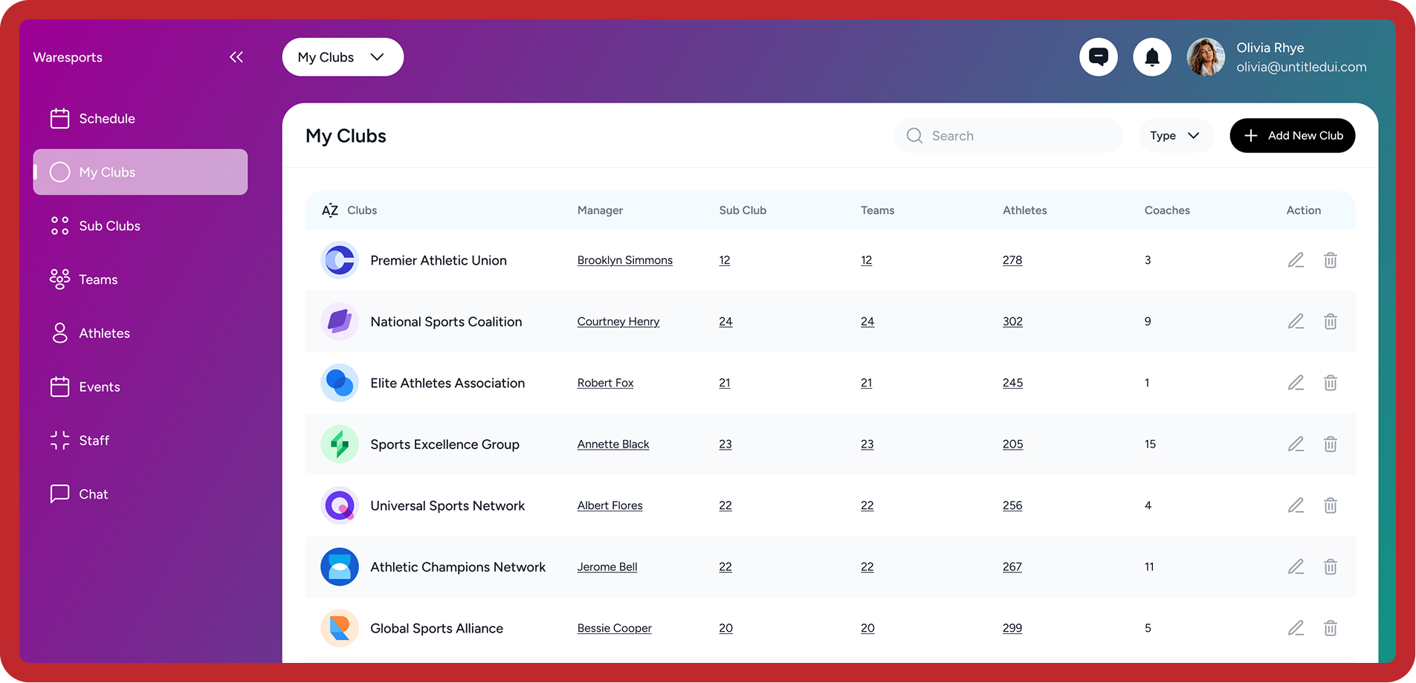Sort clubs with the AZ icon
Viewport: 1416px width, 683px height.
pos(330,210)
